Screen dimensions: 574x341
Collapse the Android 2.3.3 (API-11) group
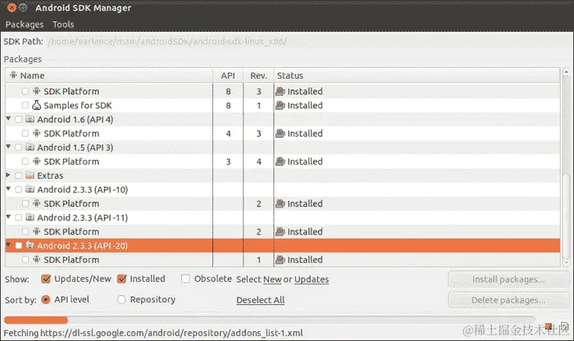8,216
